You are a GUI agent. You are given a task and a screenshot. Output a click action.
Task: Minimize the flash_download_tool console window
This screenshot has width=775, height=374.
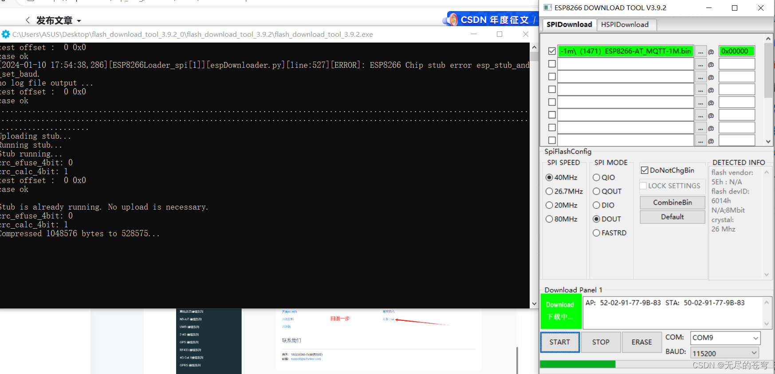tap(474, 34)
